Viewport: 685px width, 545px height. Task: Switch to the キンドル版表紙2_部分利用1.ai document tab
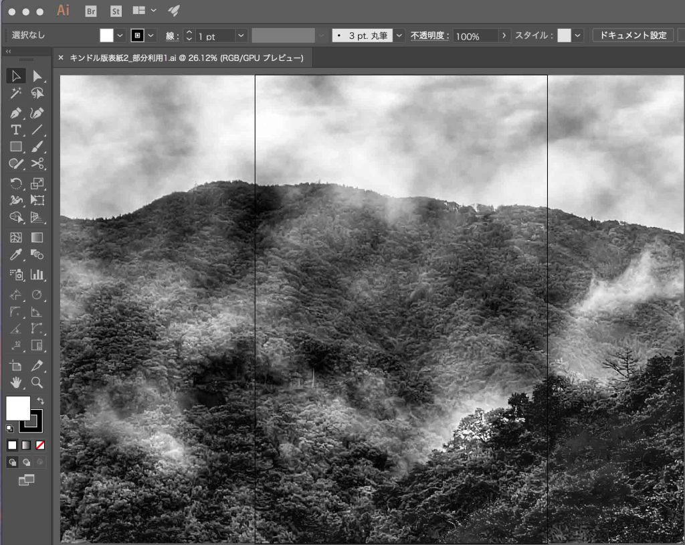tap(187, 58)
